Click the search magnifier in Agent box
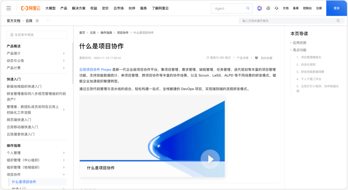Screen dimensions: 348x190 [248, 8]
